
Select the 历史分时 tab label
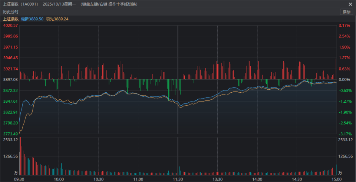click(11, 12)
